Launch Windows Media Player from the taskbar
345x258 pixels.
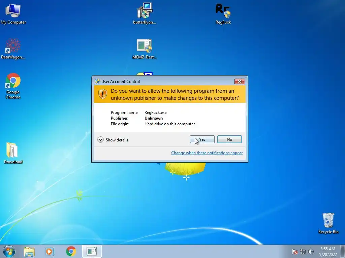click(x=50, y=251)
